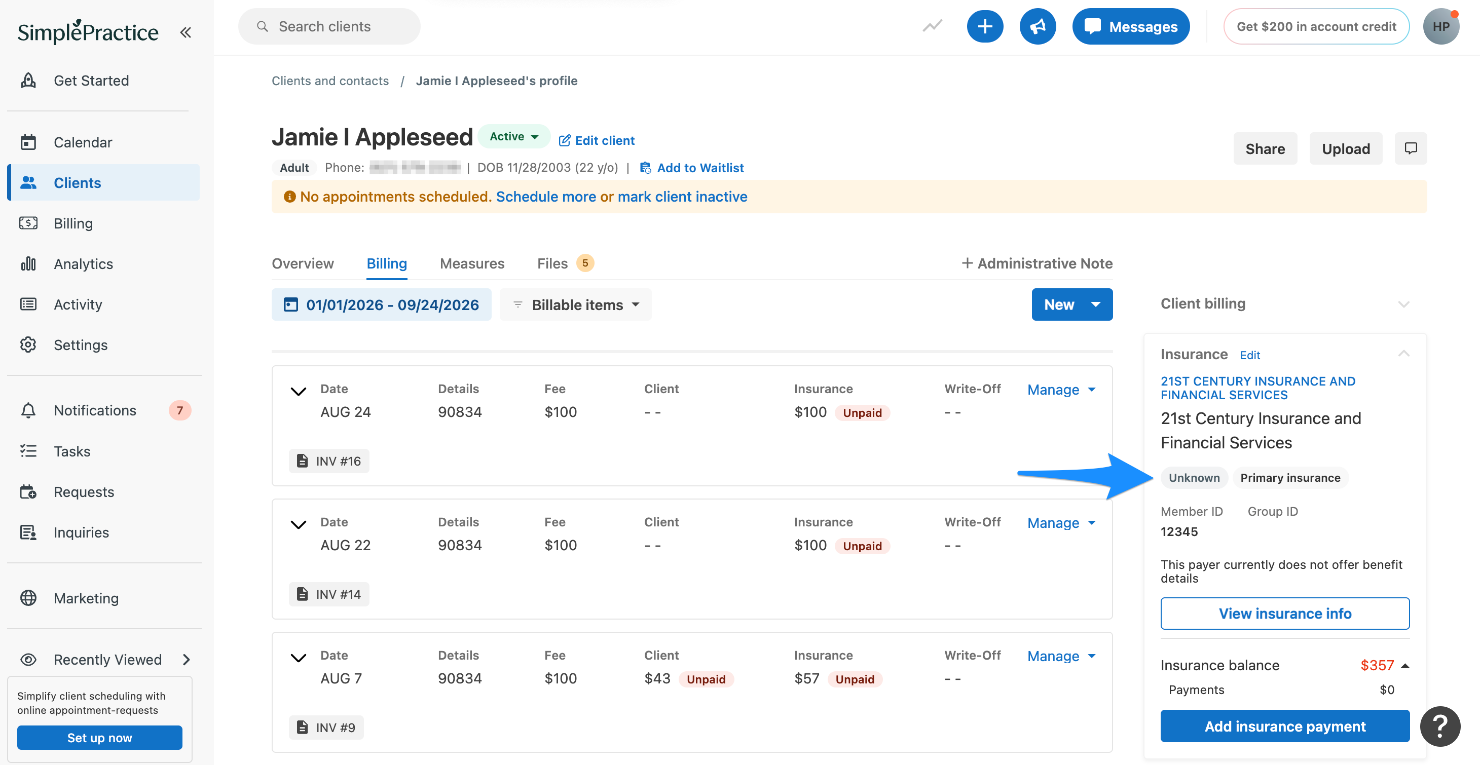1480x765 pixels.
Task: Open the New button dropdown arrow
Action: tap(1095, 304)
